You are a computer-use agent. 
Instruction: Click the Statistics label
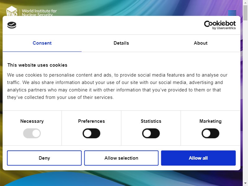tap(151, 121)
